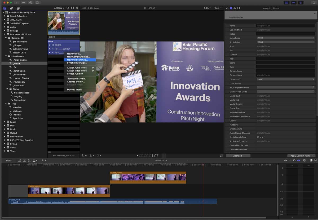Screen dimensions: 318x220
Task: Click Apply Custom Name button
Action: 302,156
